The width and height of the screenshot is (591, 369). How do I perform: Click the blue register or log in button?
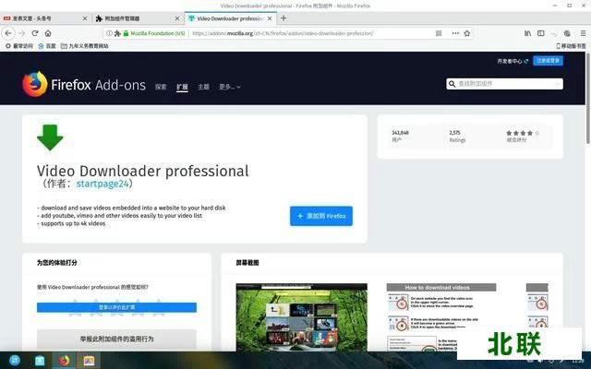click(548, 61)
